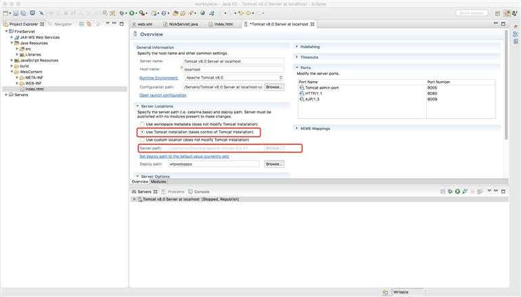
Task: Expand the JAX-WS Web Services tree node
Action: (x=12, y=37)
